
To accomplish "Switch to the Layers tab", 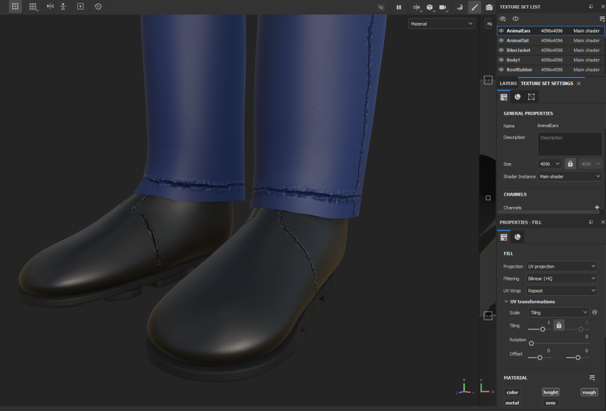I will [508, 83].
